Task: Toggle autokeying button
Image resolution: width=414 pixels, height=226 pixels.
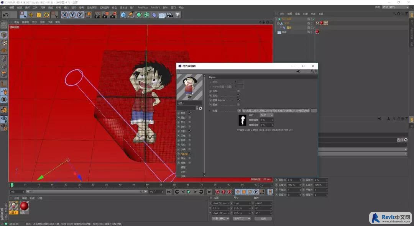Action: [x=223, y=192]
